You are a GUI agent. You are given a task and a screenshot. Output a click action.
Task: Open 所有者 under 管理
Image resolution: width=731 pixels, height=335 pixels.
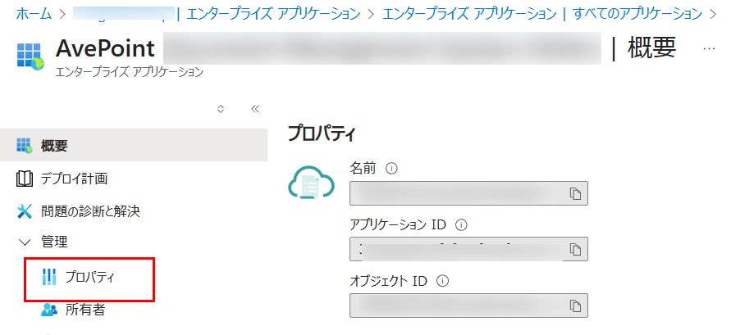[x=85, y=310]
